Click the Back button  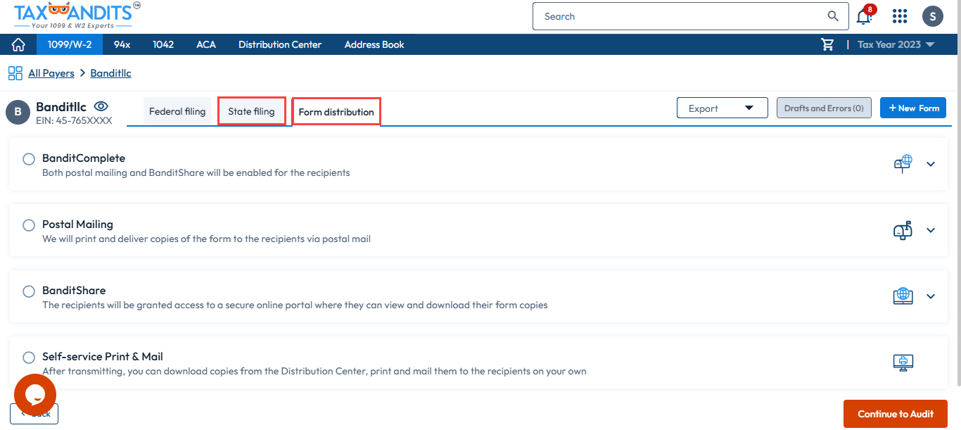(34, 414)
